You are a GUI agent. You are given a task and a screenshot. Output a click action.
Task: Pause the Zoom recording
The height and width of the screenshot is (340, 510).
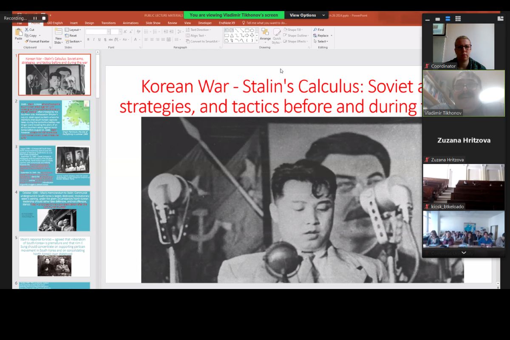pyautogui.click(x=35, y=18)
